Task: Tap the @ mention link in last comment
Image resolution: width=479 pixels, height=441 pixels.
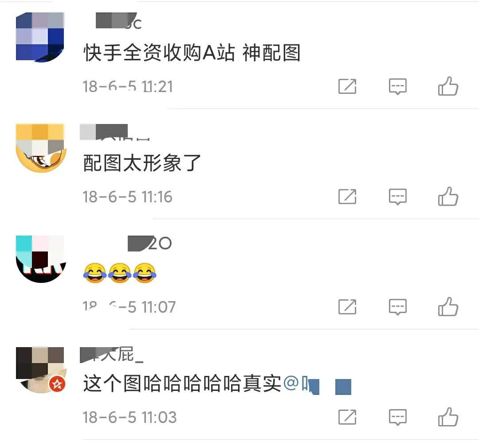Action: coord(317,384)
